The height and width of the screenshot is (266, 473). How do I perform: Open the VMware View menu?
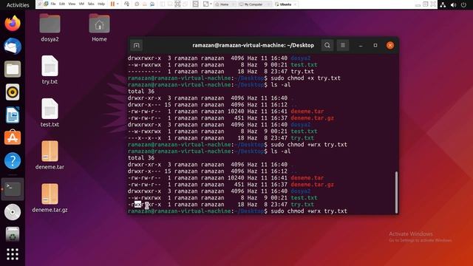click(72, 4)
